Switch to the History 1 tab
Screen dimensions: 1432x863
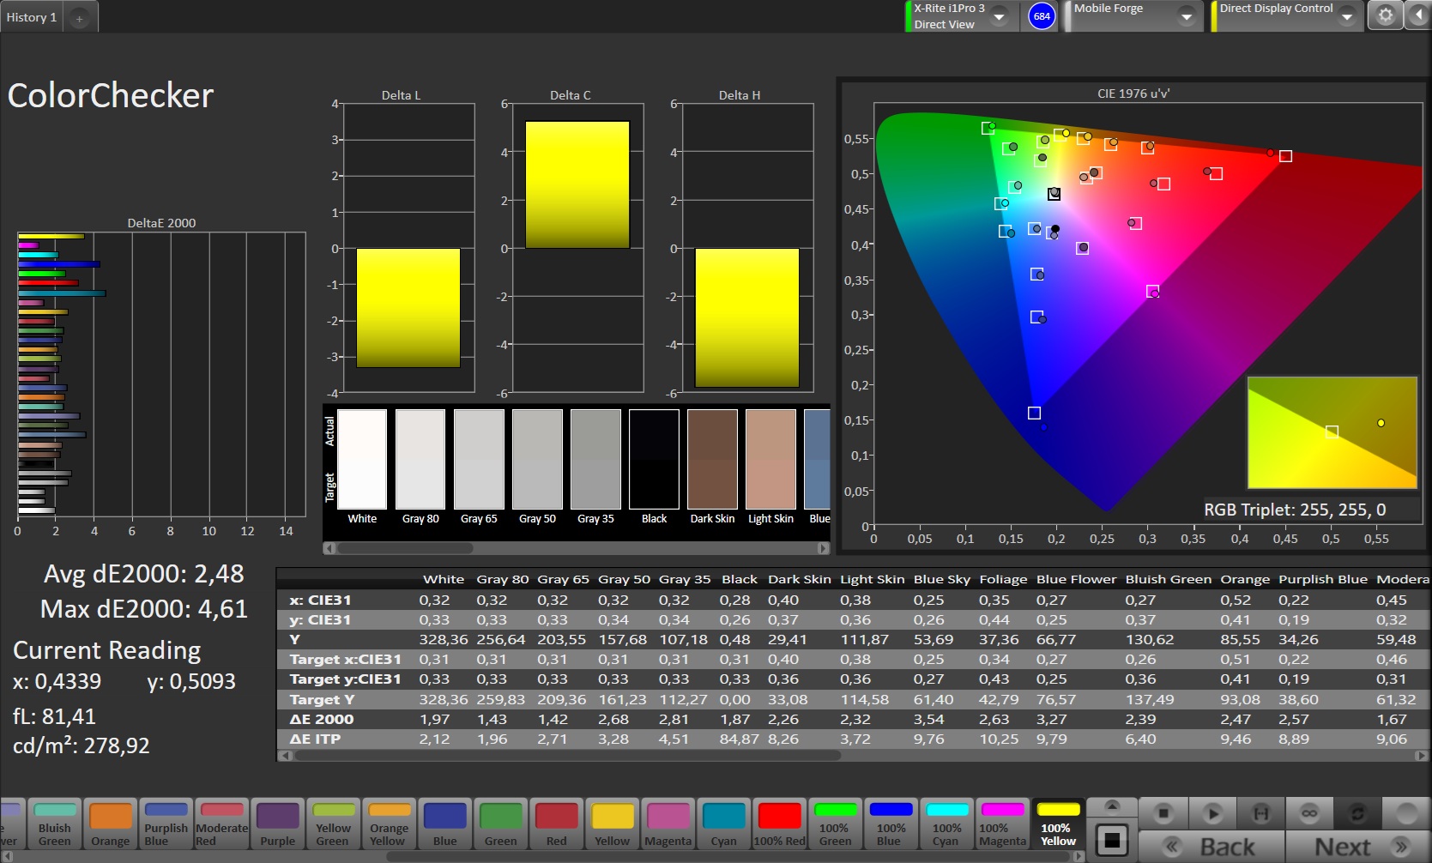32,17
